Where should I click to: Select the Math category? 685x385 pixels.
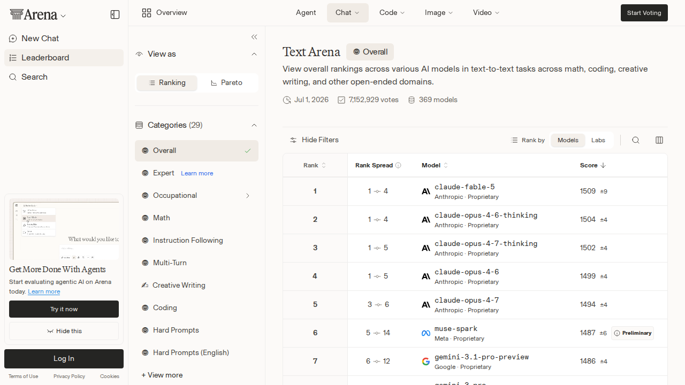click(x=196, y=218)
